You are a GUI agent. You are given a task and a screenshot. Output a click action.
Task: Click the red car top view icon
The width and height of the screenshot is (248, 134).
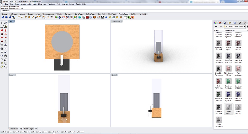[5, 30]
